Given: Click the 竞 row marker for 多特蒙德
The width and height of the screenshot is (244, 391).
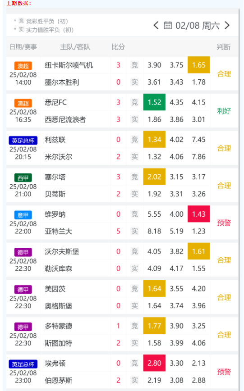Looking at the screenshot, I should pos(135,326).
